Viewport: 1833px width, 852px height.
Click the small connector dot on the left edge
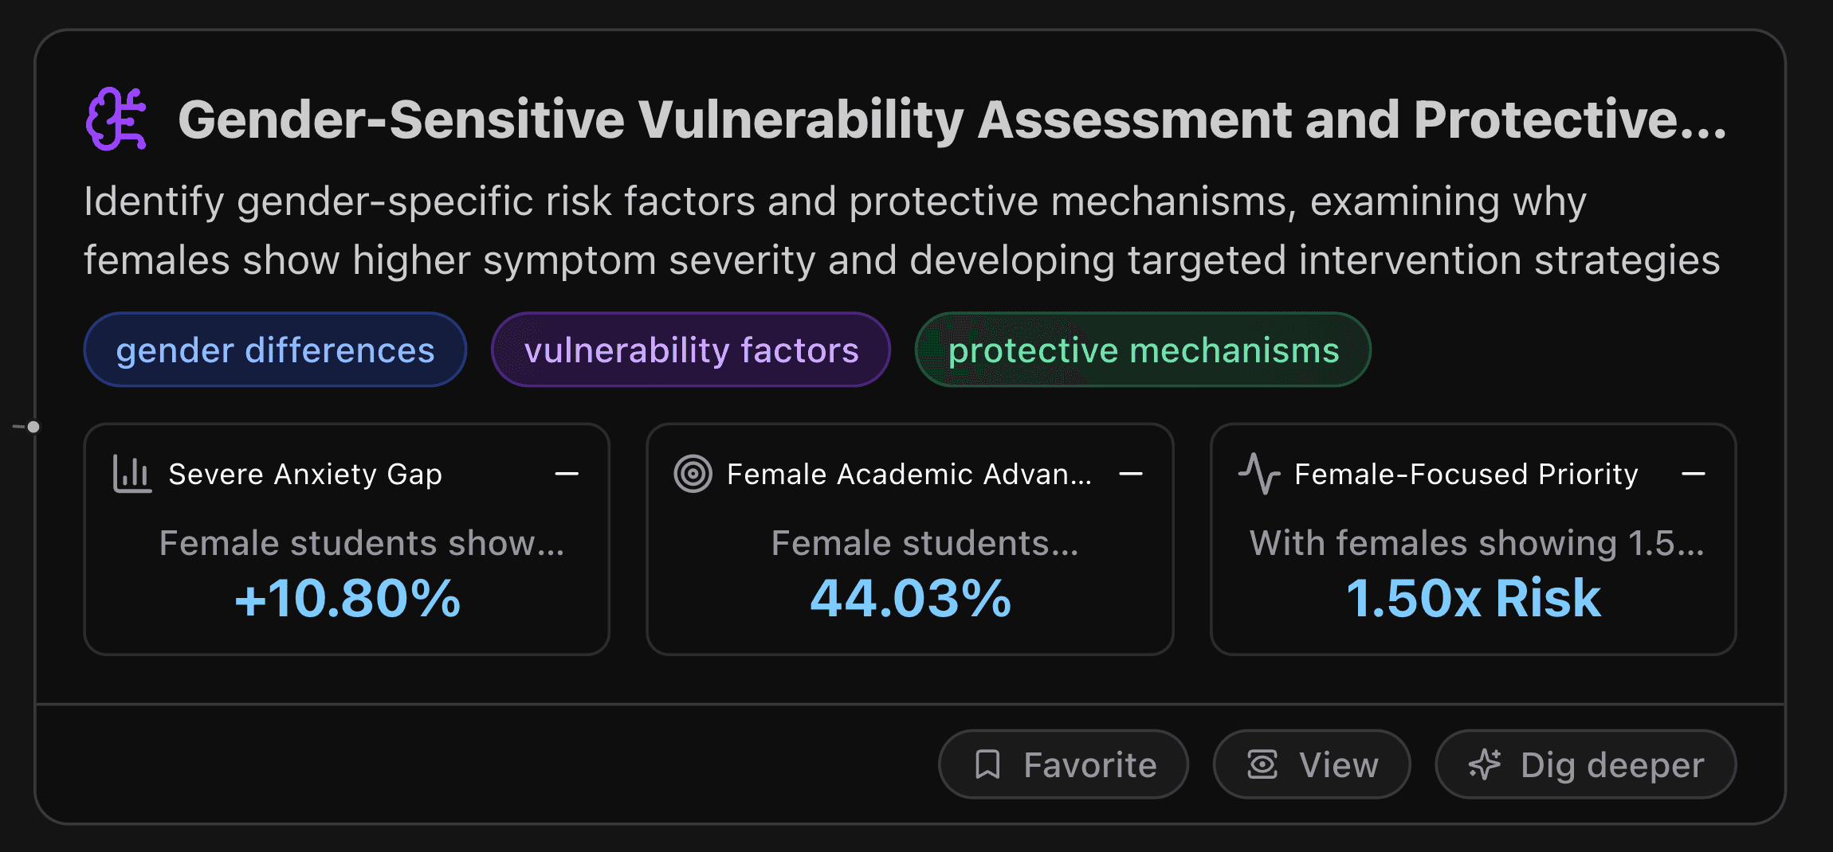(32, 427)
